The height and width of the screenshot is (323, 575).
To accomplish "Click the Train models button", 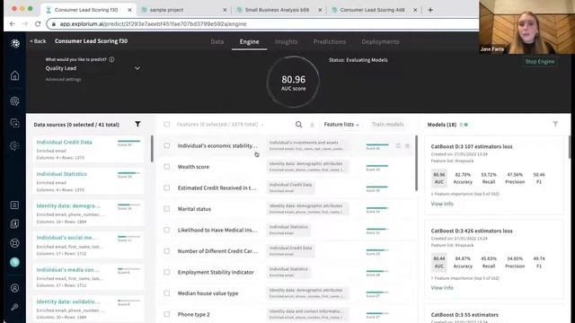I will pos(387,125).
